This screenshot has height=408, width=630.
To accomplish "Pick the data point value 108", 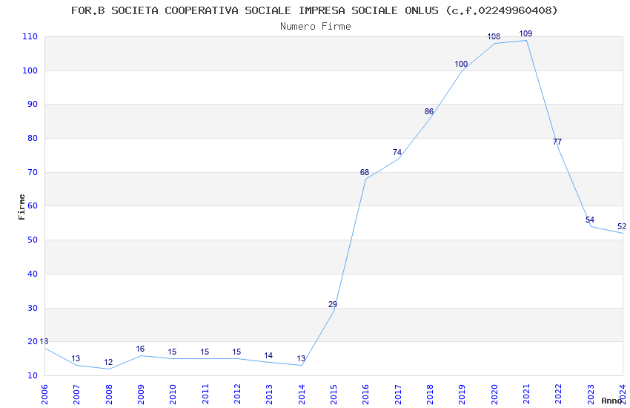I will click(494, 37).
